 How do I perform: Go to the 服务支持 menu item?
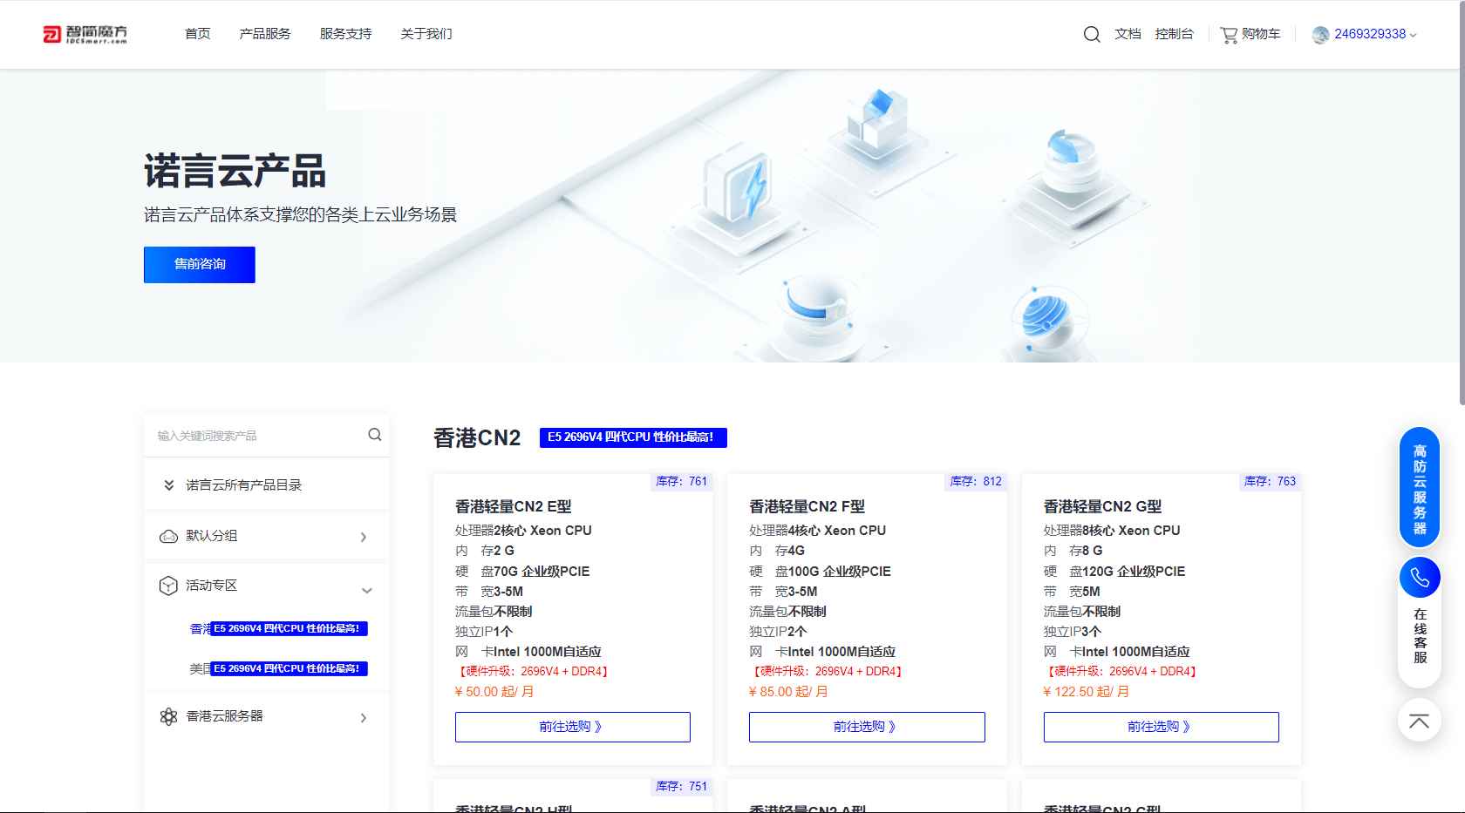pos(345,34)
